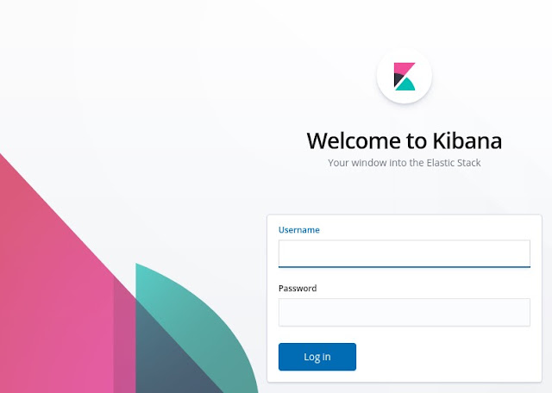Screen dimensions: 552x393
Task: Click the teal segment of Kibana logo
Action: tap(406, 85)
